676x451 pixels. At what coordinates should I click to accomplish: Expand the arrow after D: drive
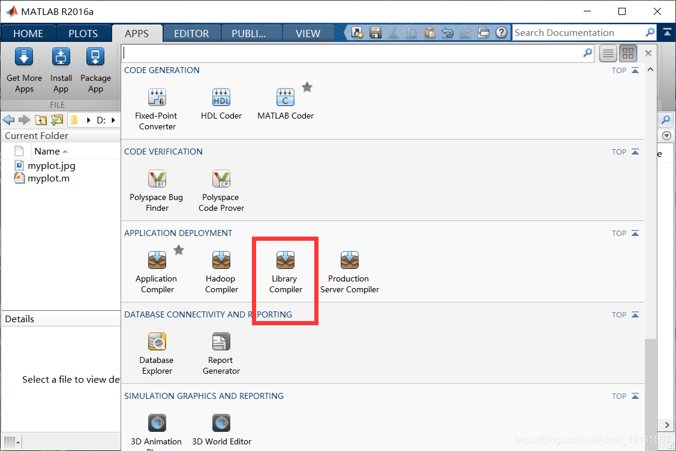pyautogui.click(x=113, y=120)
